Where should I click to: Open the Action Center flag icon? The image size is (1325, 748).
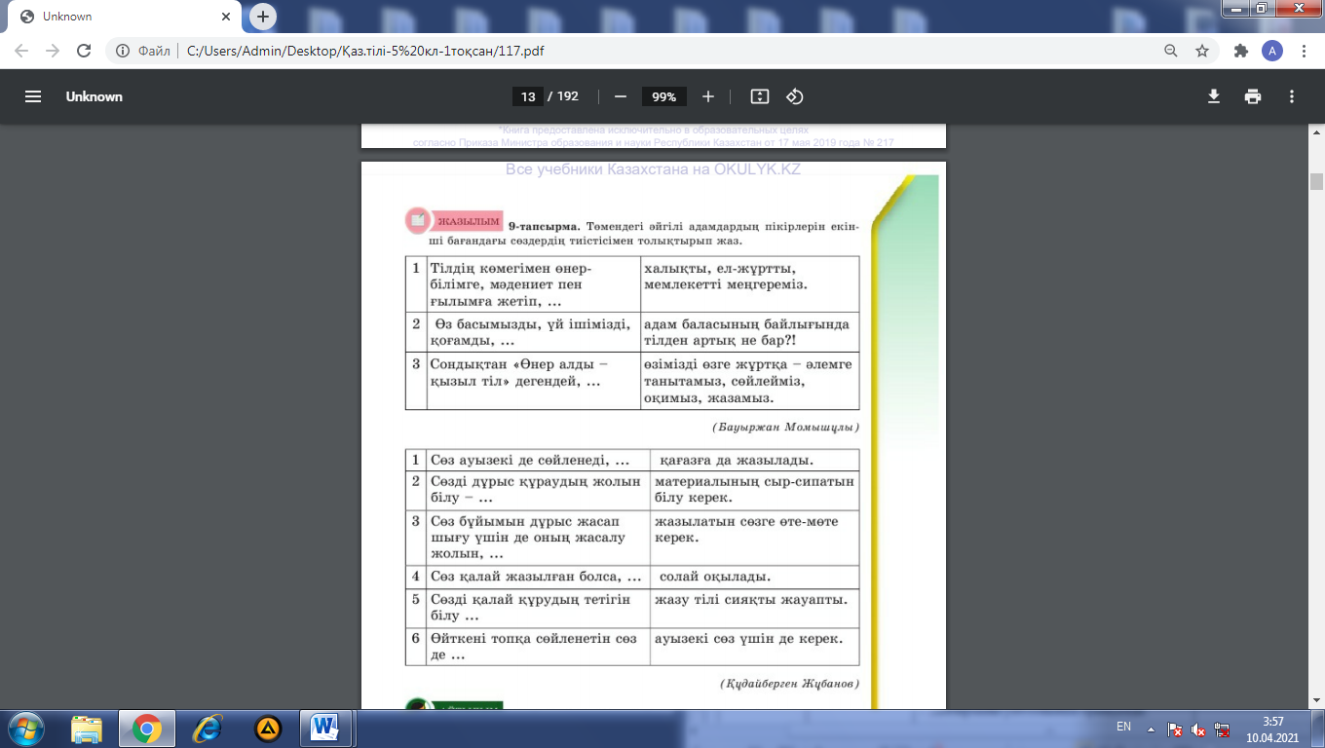[x=1175, y=729]
